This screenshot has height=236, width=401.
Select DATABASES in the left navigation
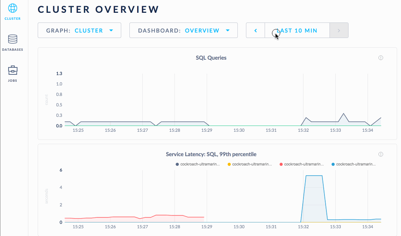(x=12, y=49)
